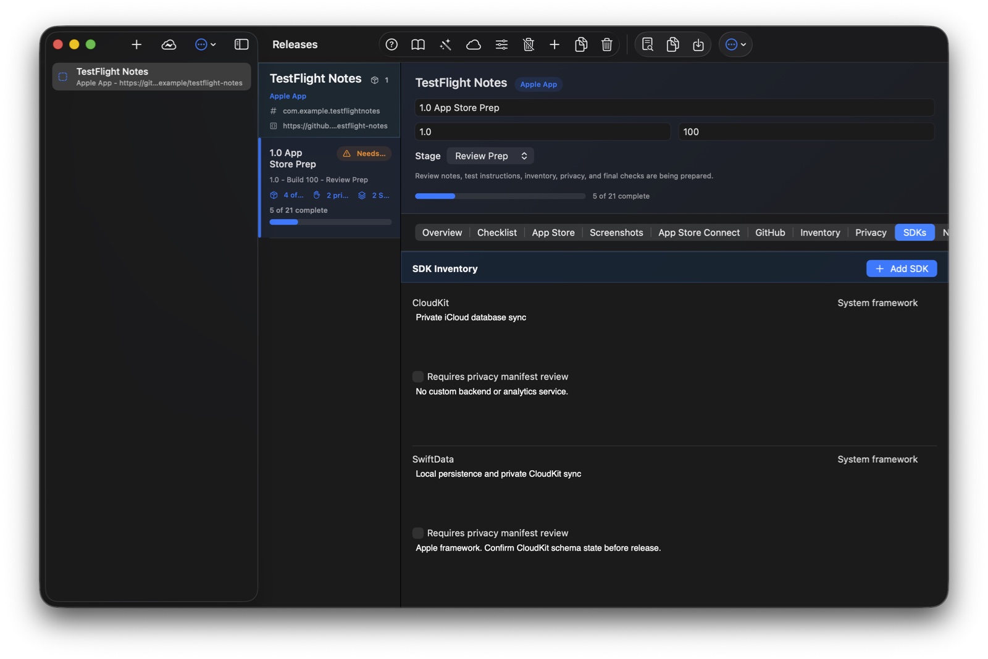Open the book guide icon in toolbar

click(418, 44)
